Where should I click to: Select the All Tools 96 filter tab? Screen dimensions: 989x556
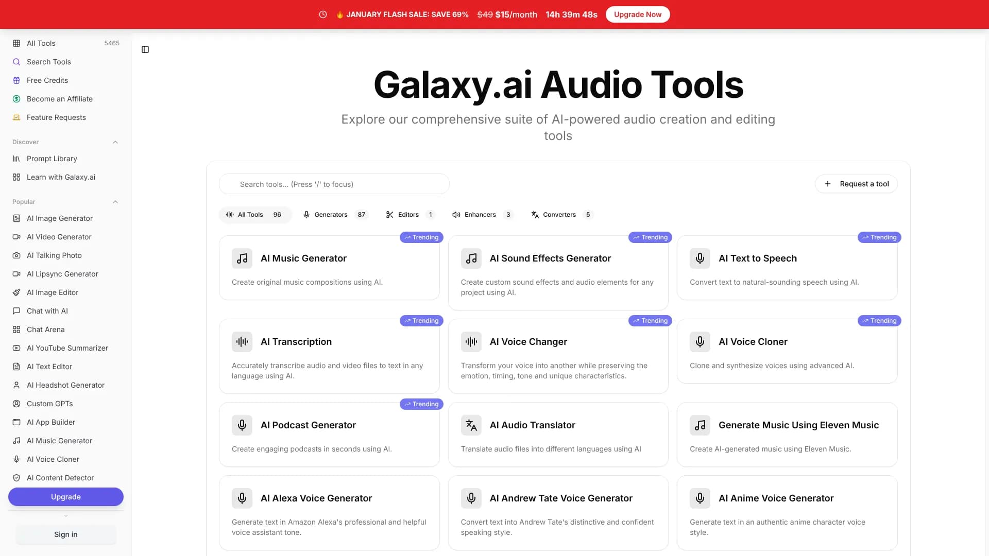[255, 215]
